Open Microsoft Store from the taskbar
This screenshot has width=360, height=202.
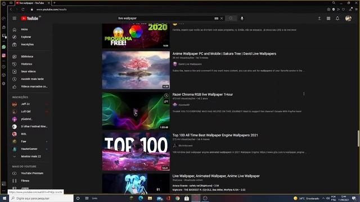click(x=187, y=198)
